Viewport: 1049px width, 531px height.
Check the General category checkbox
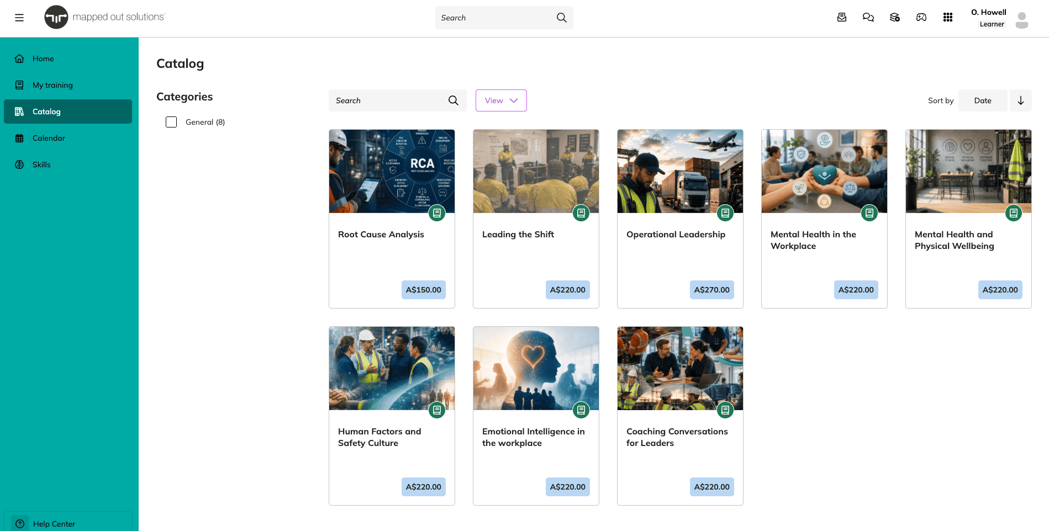[171, 122]
